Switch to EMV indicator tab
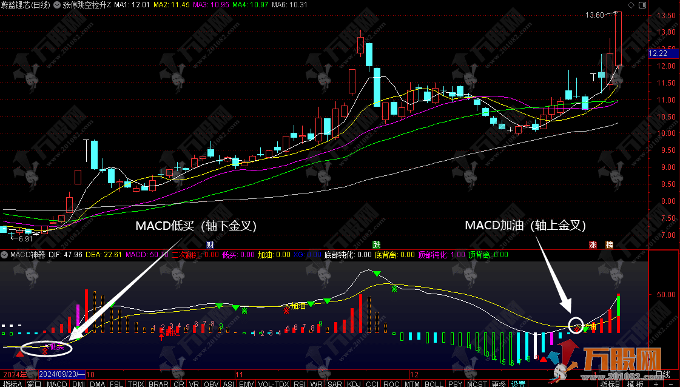 click(246, 383)
